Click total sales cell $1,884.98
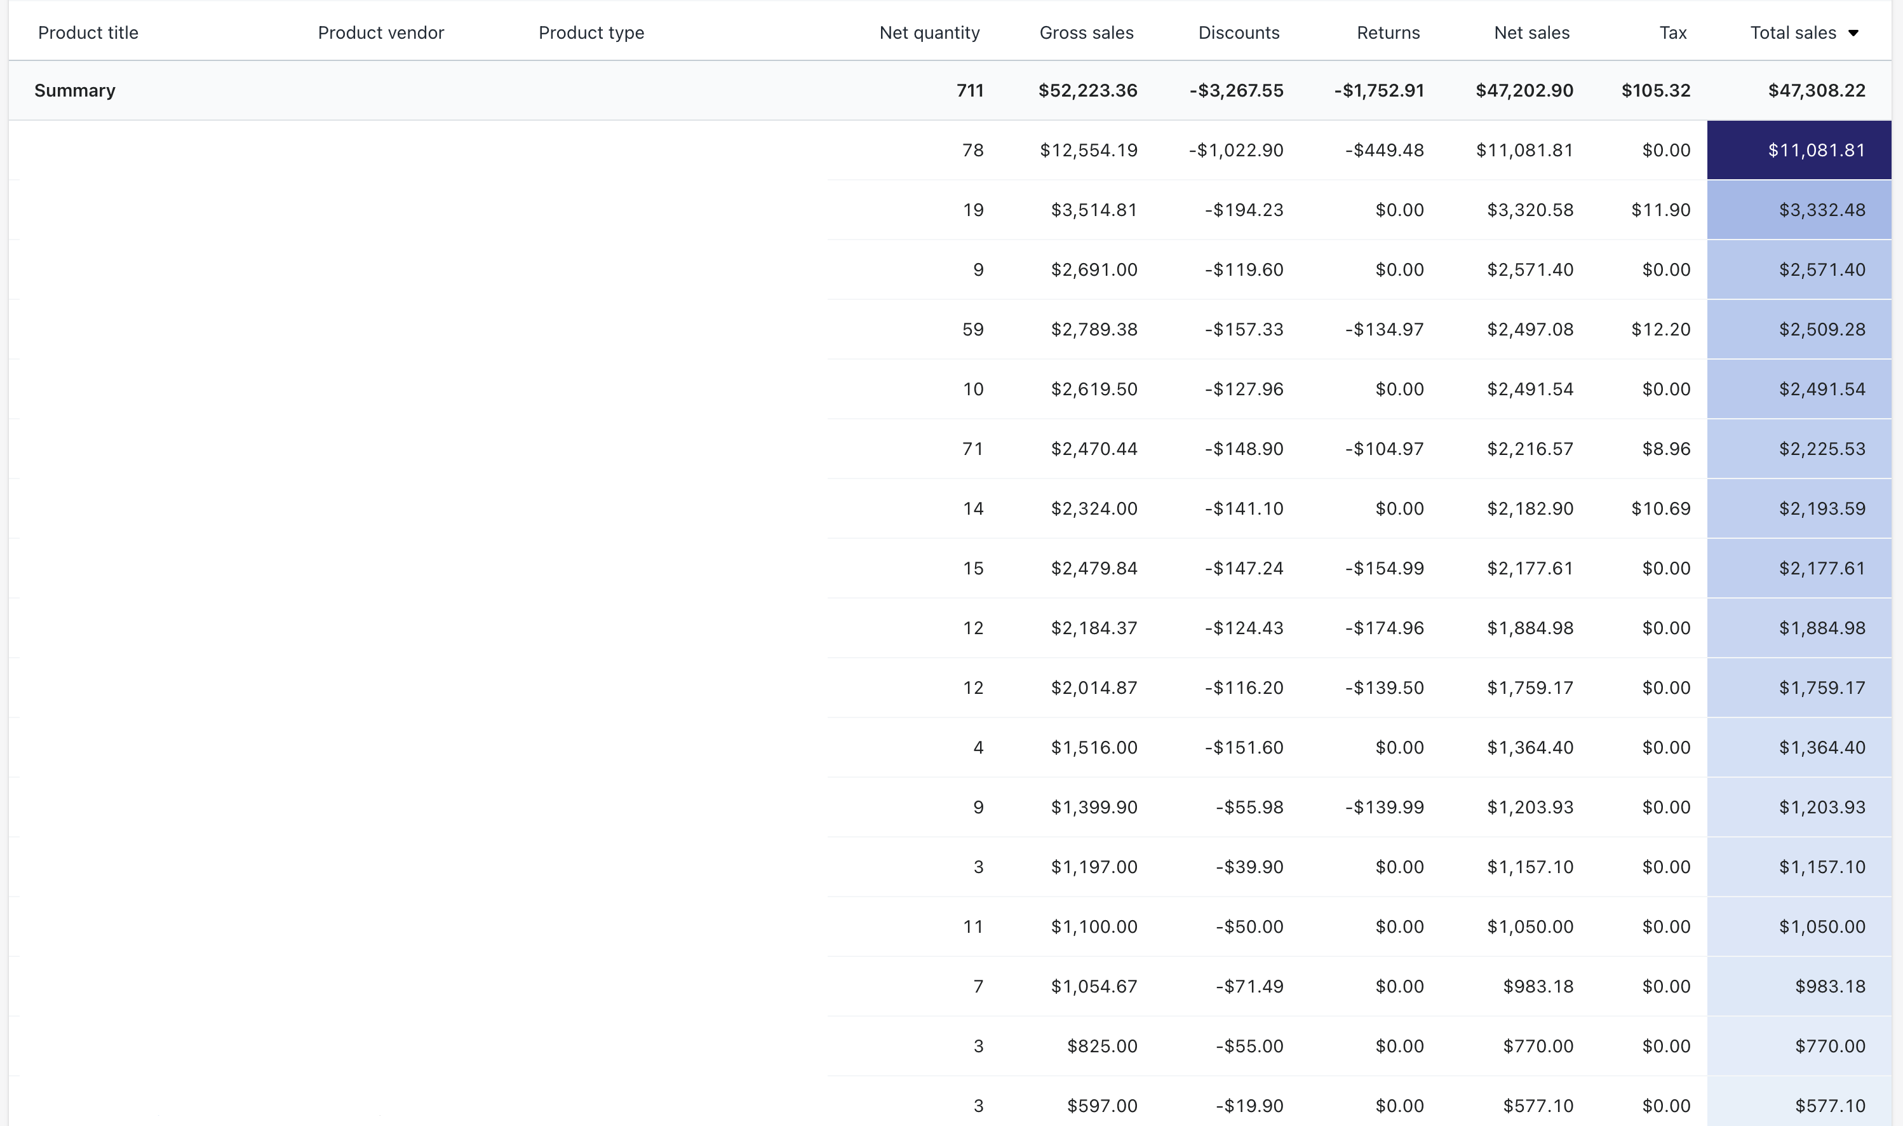1903x1126 pixels. pyautogui.click(x=1799, y=628)
